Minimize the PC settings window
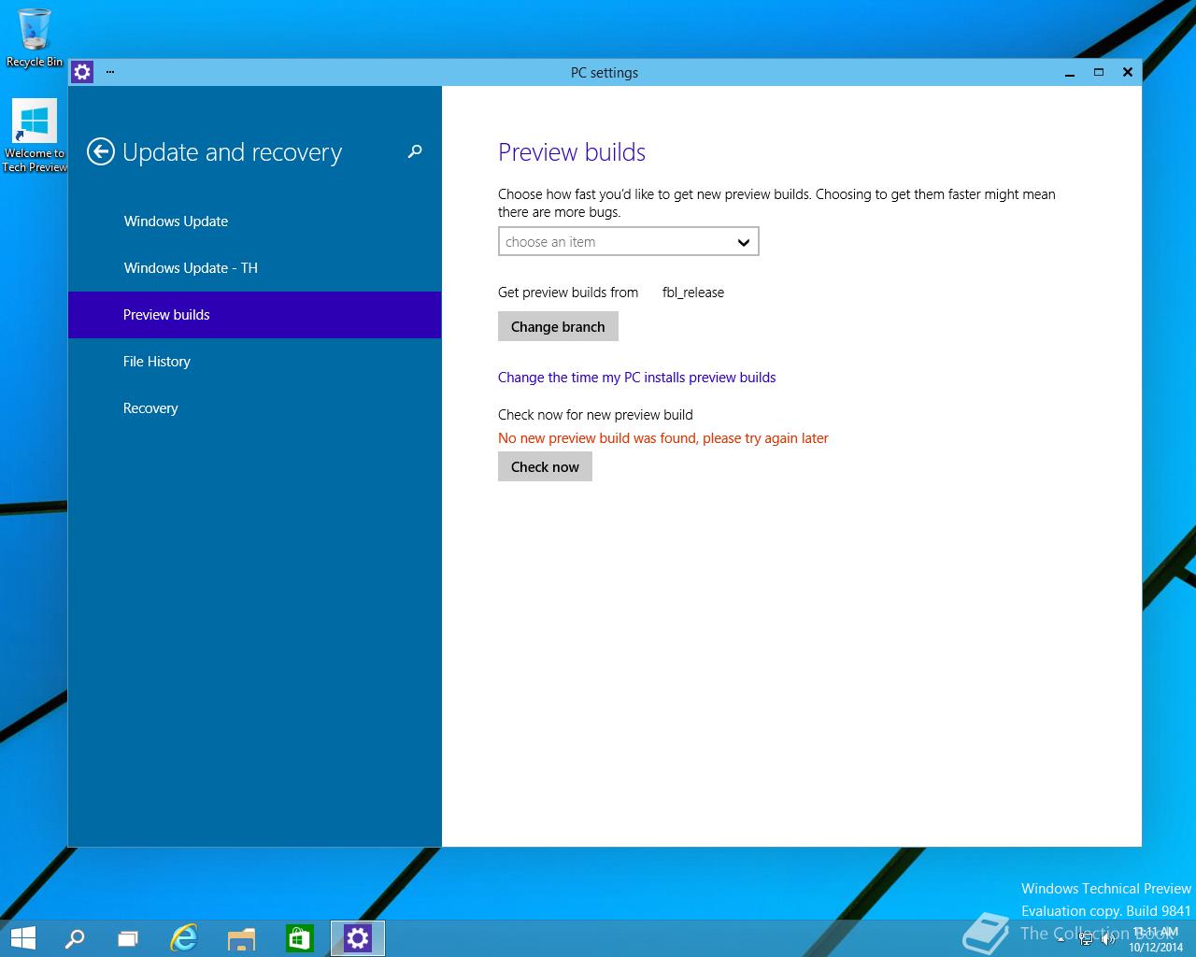 [1070, 73]
